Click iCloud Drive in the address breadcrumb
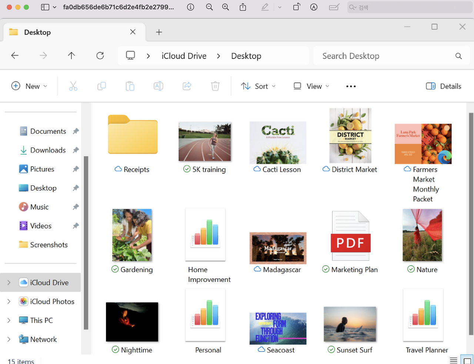 click(184, 56)
